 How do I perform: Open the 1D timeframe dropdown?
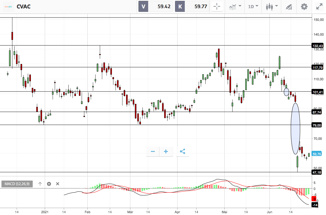click(253, 6)
